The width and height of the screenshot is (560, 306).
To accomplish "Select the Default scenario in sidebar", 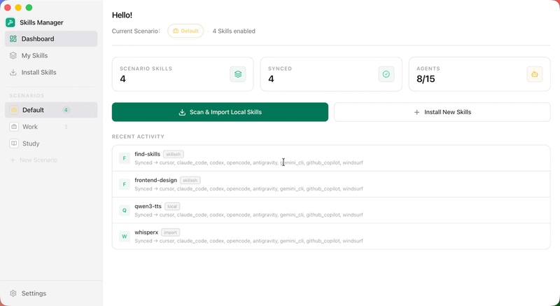I will [x=51, y=110].
